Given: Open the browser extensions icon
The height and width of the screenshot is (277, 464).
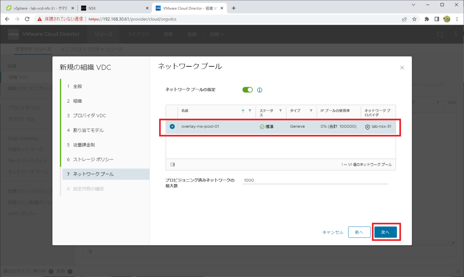Looking at the screenshot, I should coord(427,19).
